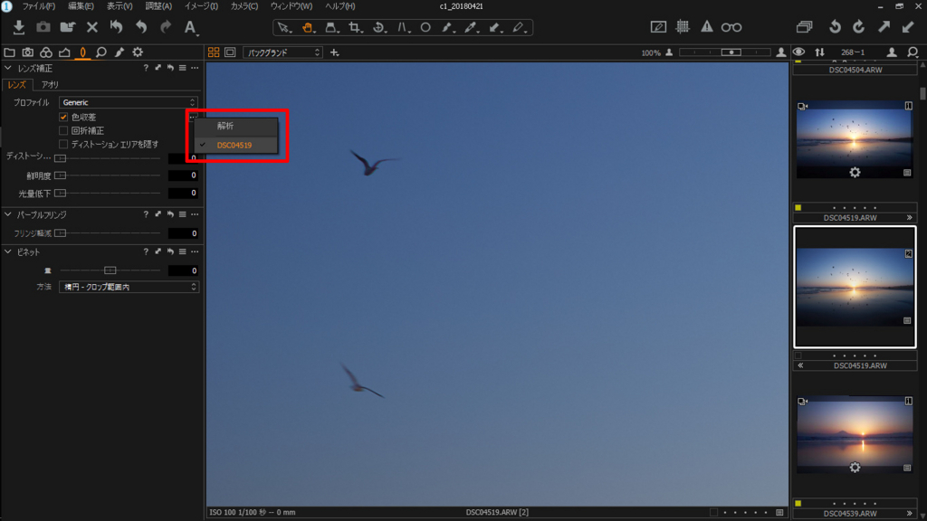The width and height of the screenshot is (927, 521).
Task: Click the Proofing glasses icon
Action: tap(731, 27)
